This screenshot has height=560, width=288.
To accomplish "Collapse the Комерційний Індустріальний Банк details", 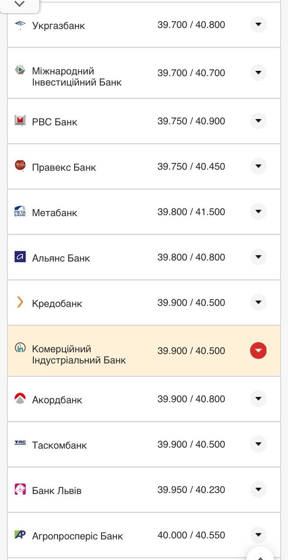I will point(258,350).
